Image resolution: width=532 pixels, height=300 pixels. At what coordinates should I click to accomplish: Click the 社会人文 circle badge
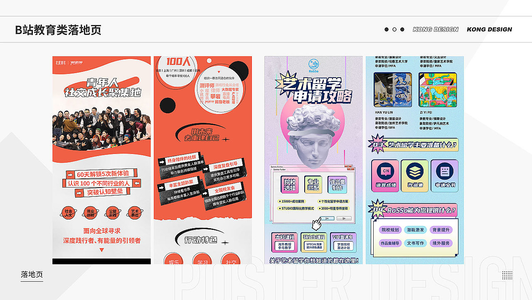[x=68, y=213]
